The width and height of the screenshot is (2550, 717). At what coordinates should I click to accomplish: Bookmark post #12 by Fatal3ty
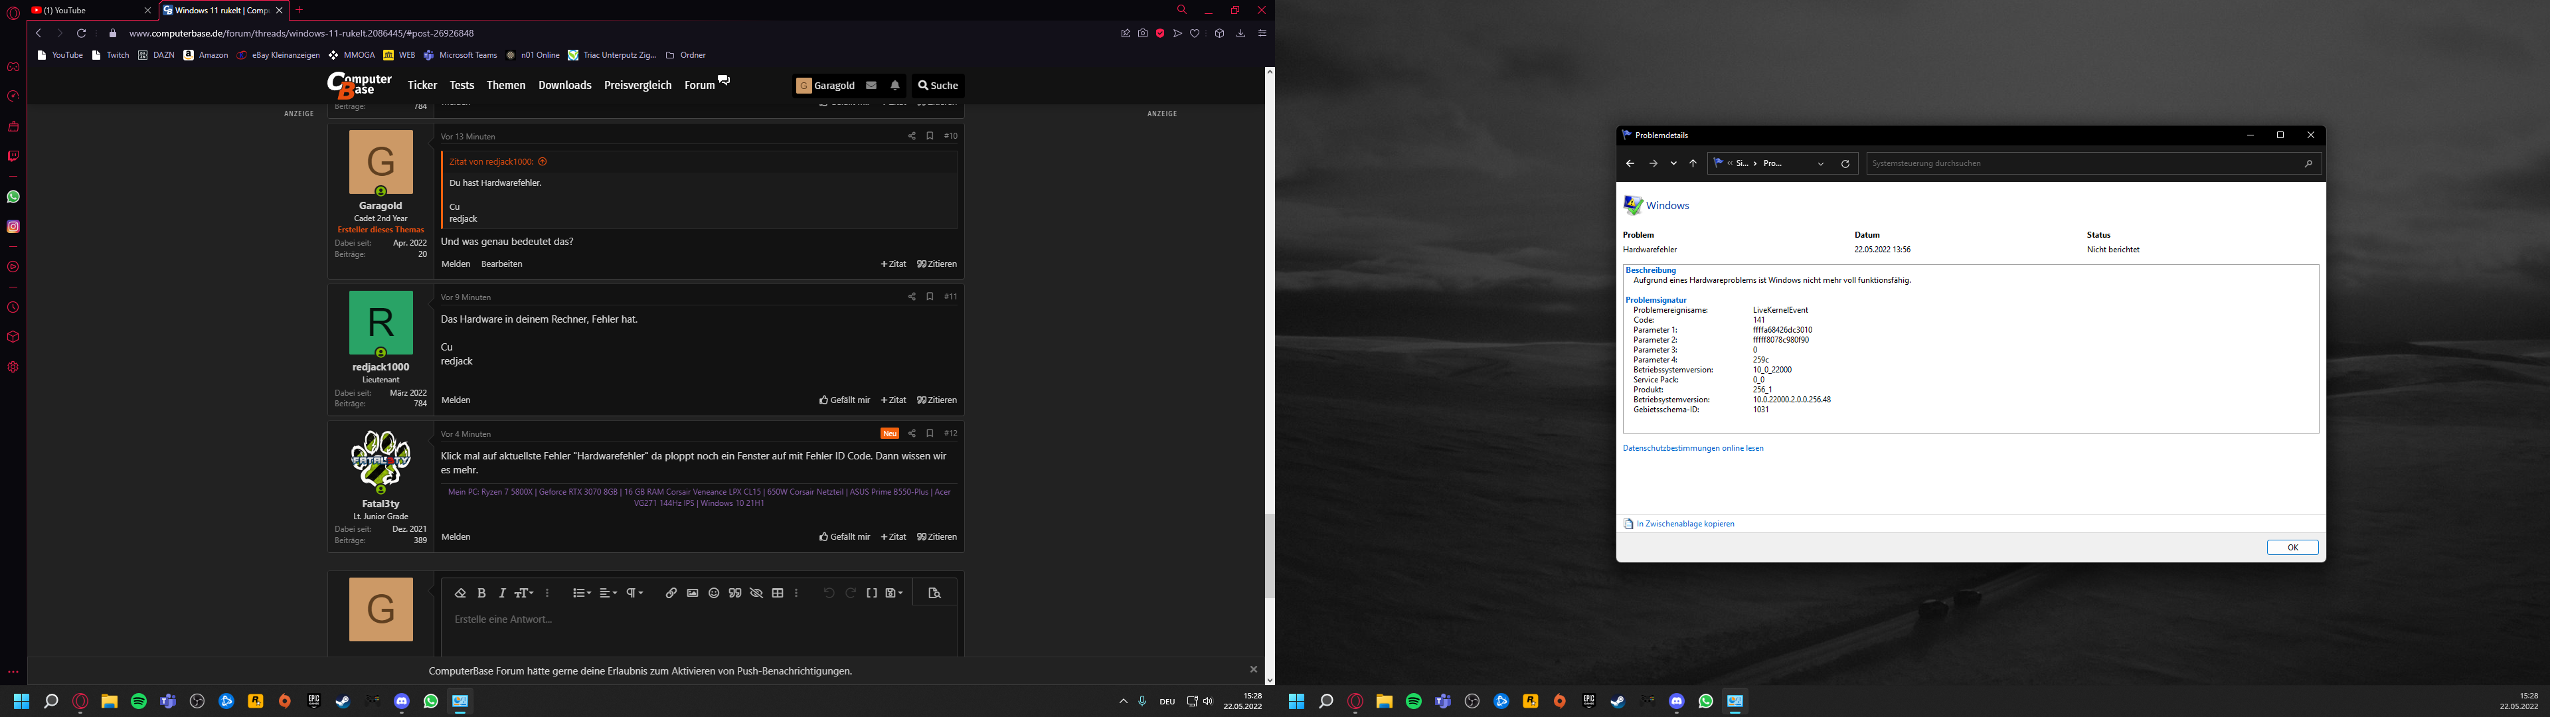[930, 434]
